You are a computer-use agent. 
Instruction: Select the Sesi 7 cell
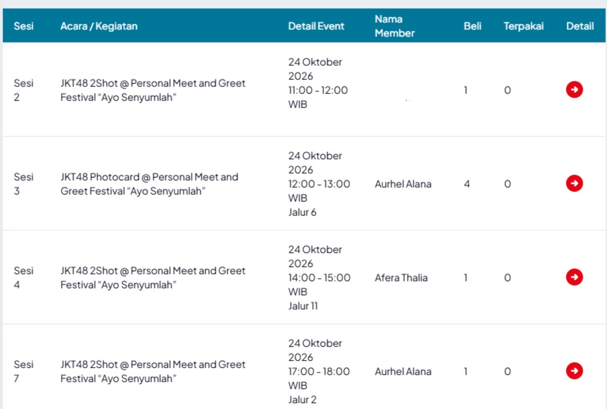coord(23,371)
